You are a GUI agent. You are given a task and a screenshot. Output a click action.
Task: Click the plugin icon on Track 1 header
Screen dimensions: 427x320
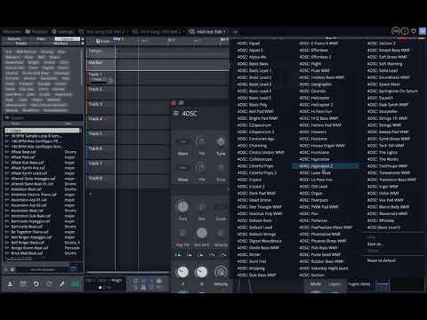click(x=110, y=80)
